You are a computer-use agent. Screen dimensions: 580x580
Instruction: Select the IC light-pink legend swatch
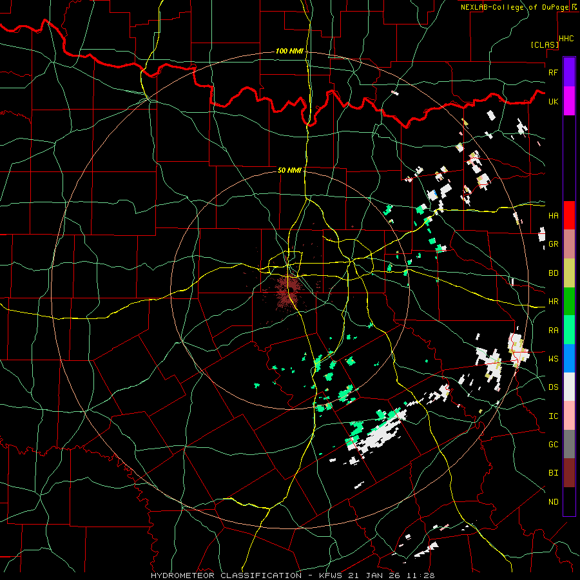click(569, 416)
